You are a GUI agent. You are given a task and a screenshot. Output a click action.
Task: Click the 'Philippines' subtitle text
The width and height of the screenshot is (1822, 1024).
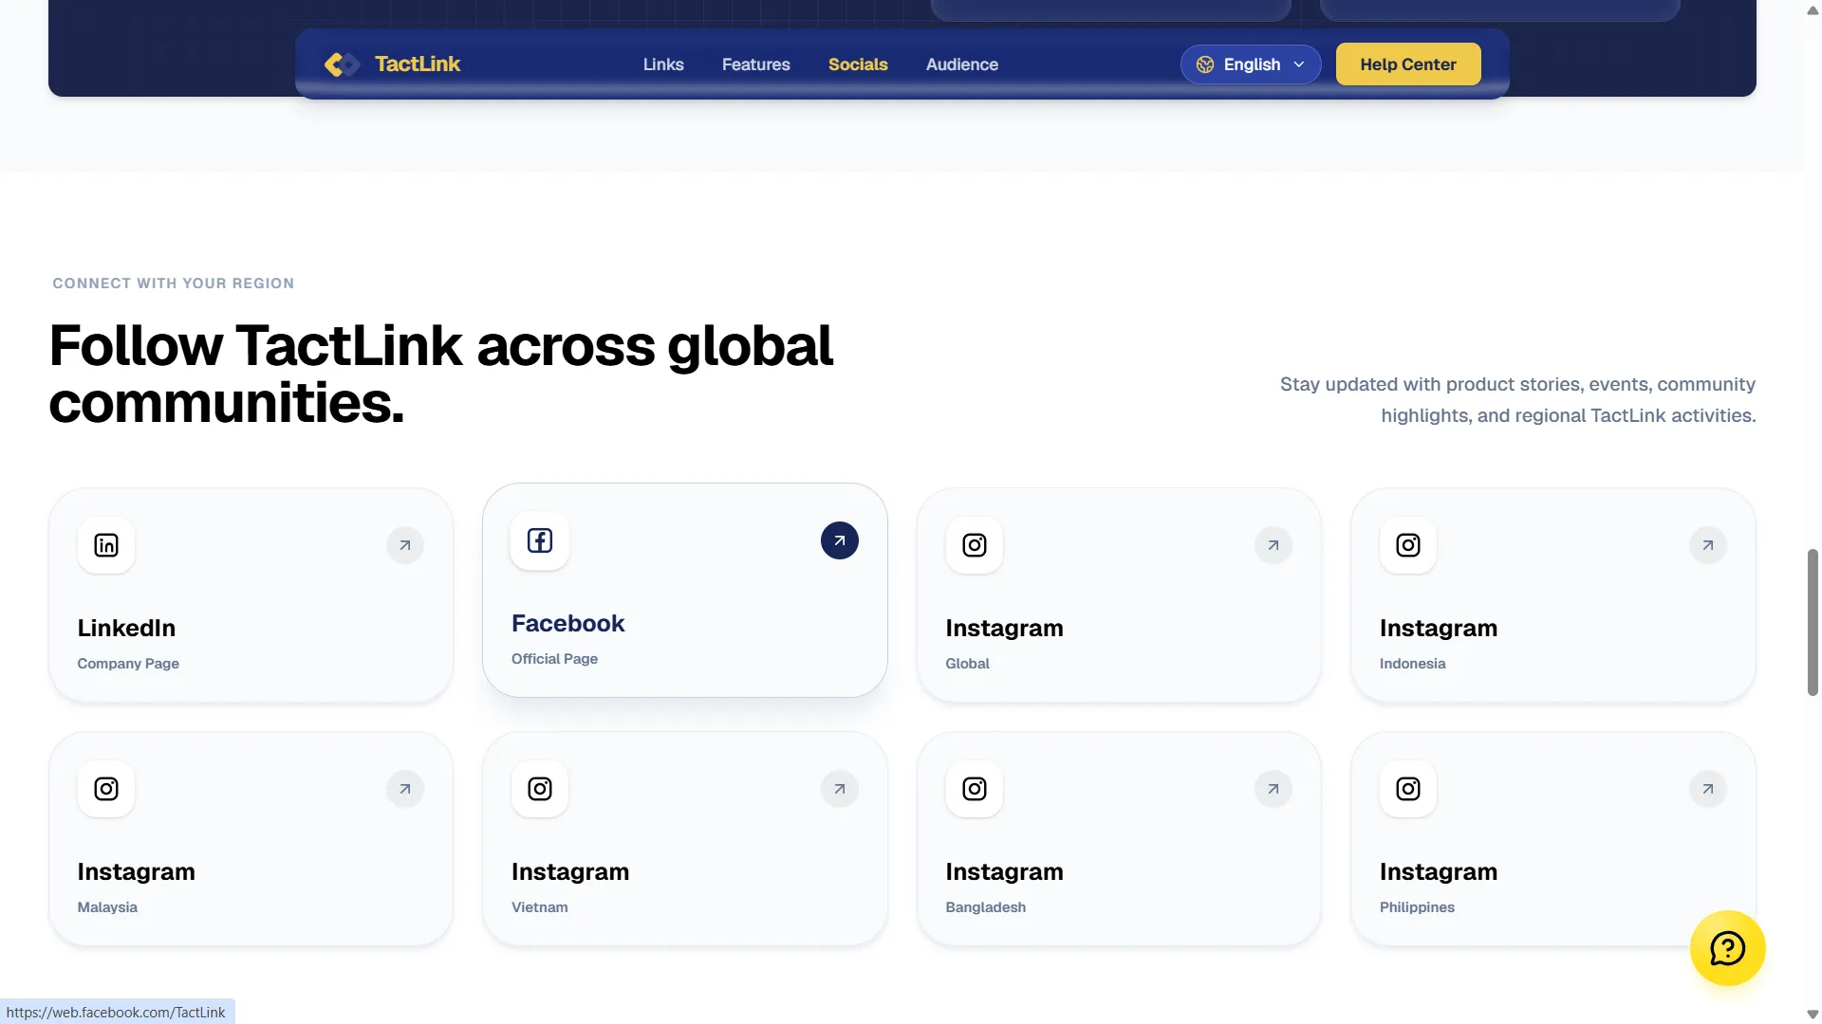[1417, 907]
